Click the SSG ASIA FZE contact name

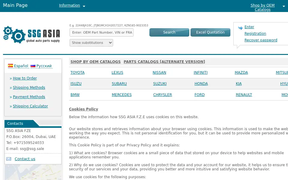pyautogui.click(x=19, y=131)
